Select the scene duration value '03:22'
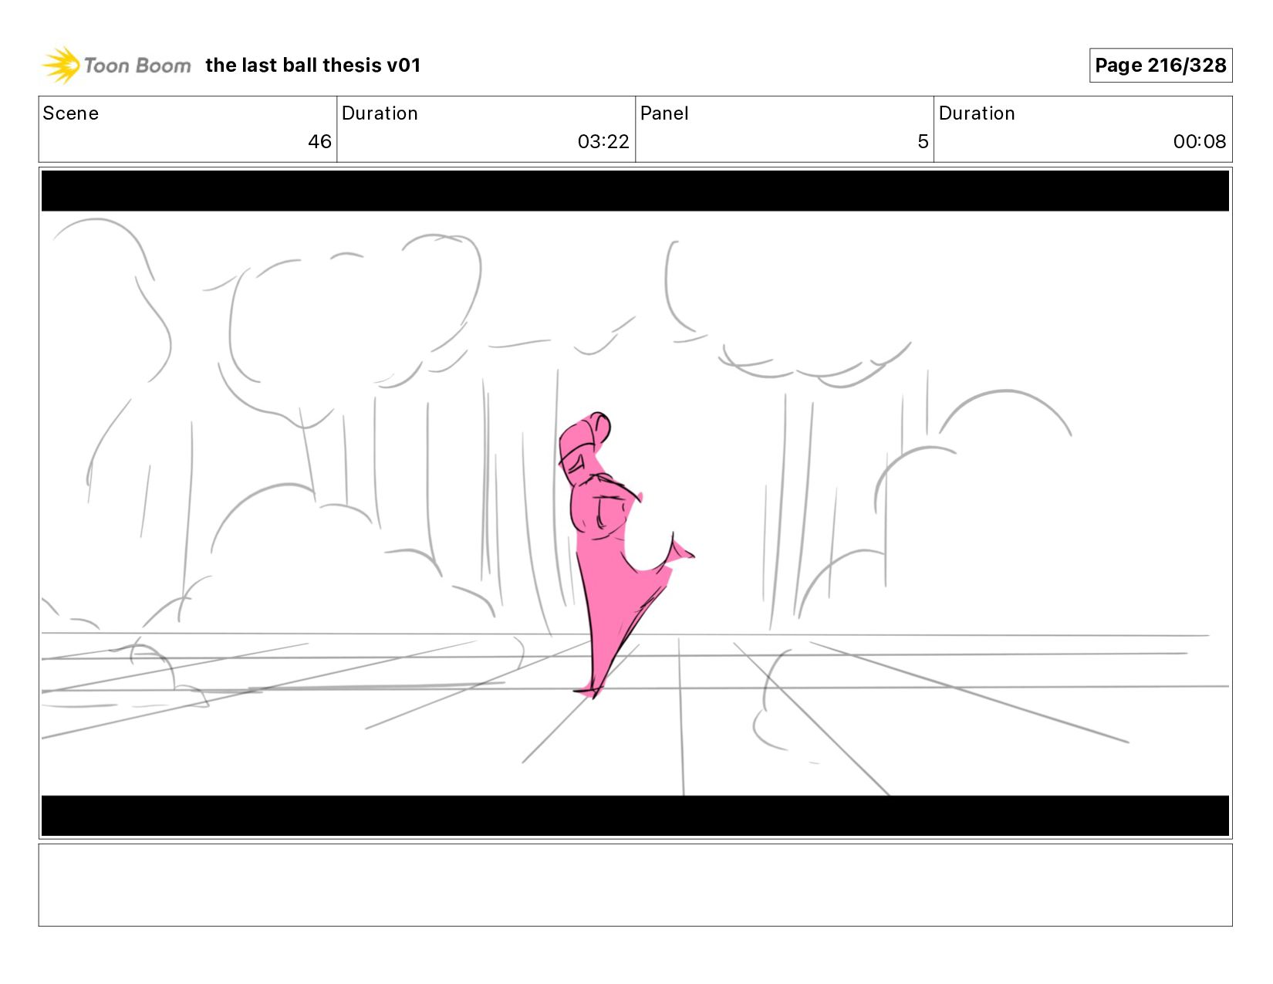Screen dimensions: 1273x984 tap(603, 142)
